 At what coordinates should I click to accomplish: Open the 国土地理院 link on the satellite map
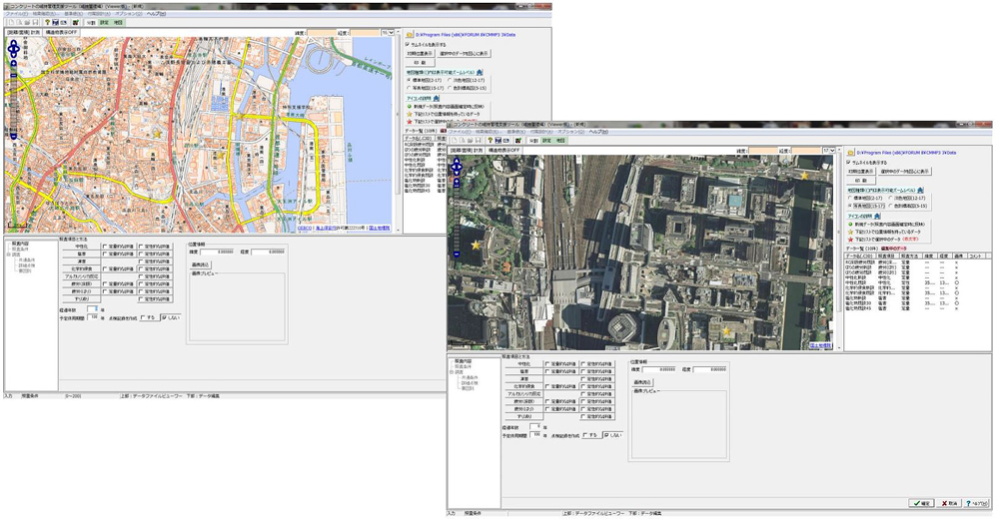point(820,345)
